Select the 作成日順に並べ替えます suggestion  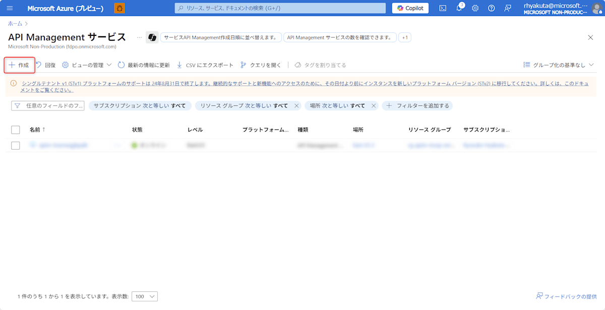click(221, 37)
